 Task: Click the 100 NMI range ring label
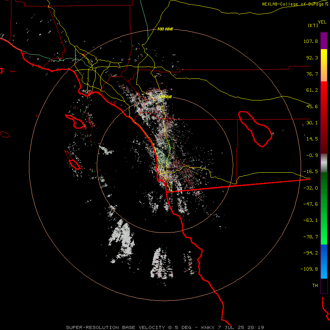click(x=165, y=29)
